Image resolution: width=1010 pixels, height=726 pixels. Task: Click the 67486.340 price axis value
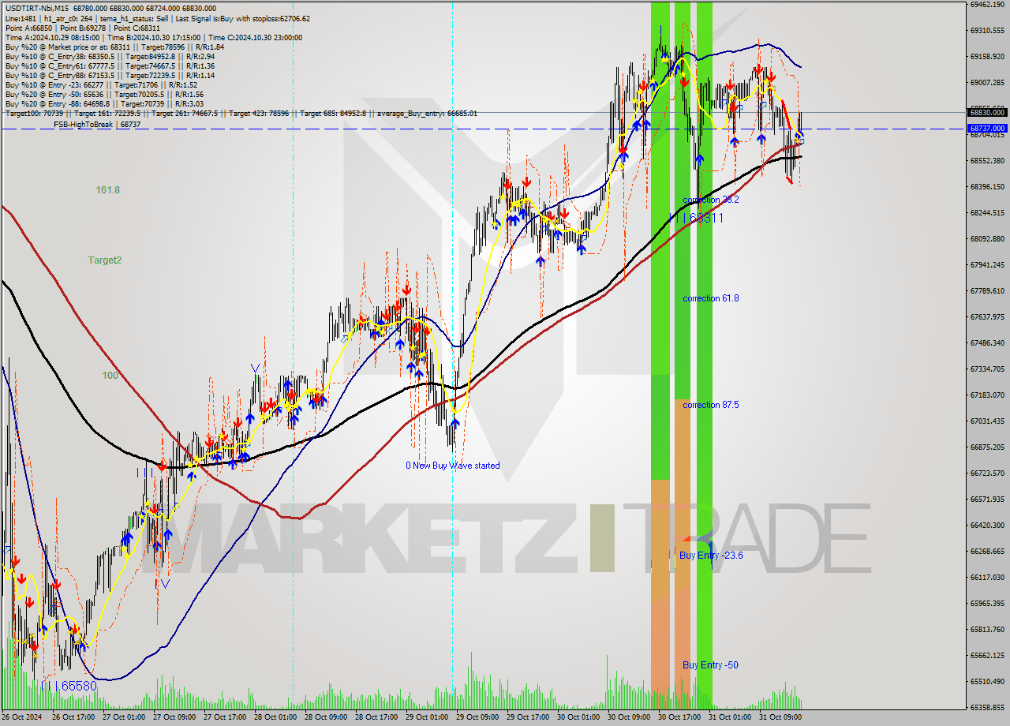pos(987,342)
